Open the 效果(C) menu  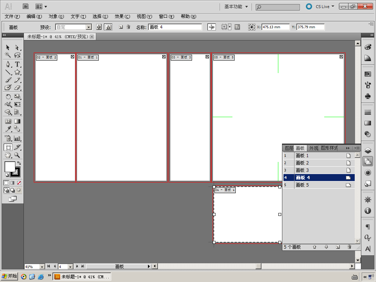[x=122, y=17]
